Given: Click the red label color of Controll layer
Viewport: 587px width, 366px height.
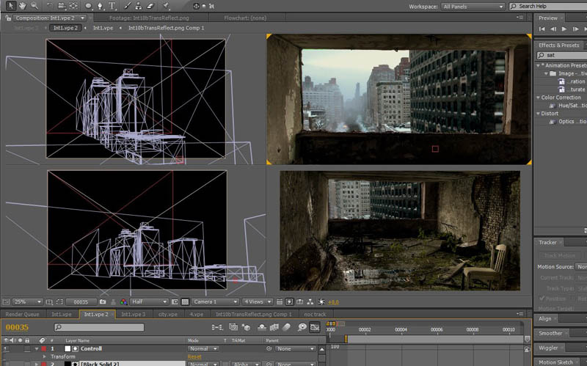Looking at the screenshot, I should 44,348.
